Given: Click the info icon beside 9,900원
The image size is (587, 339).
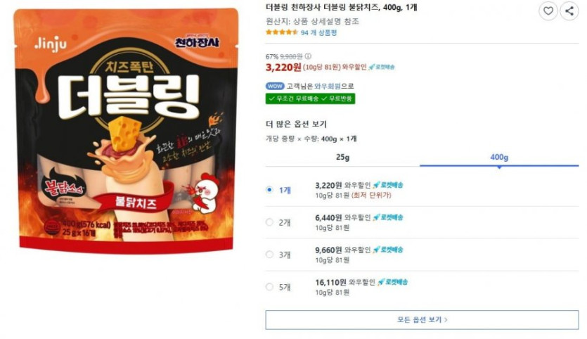Looking at the screenshot, I should point(308,56).
